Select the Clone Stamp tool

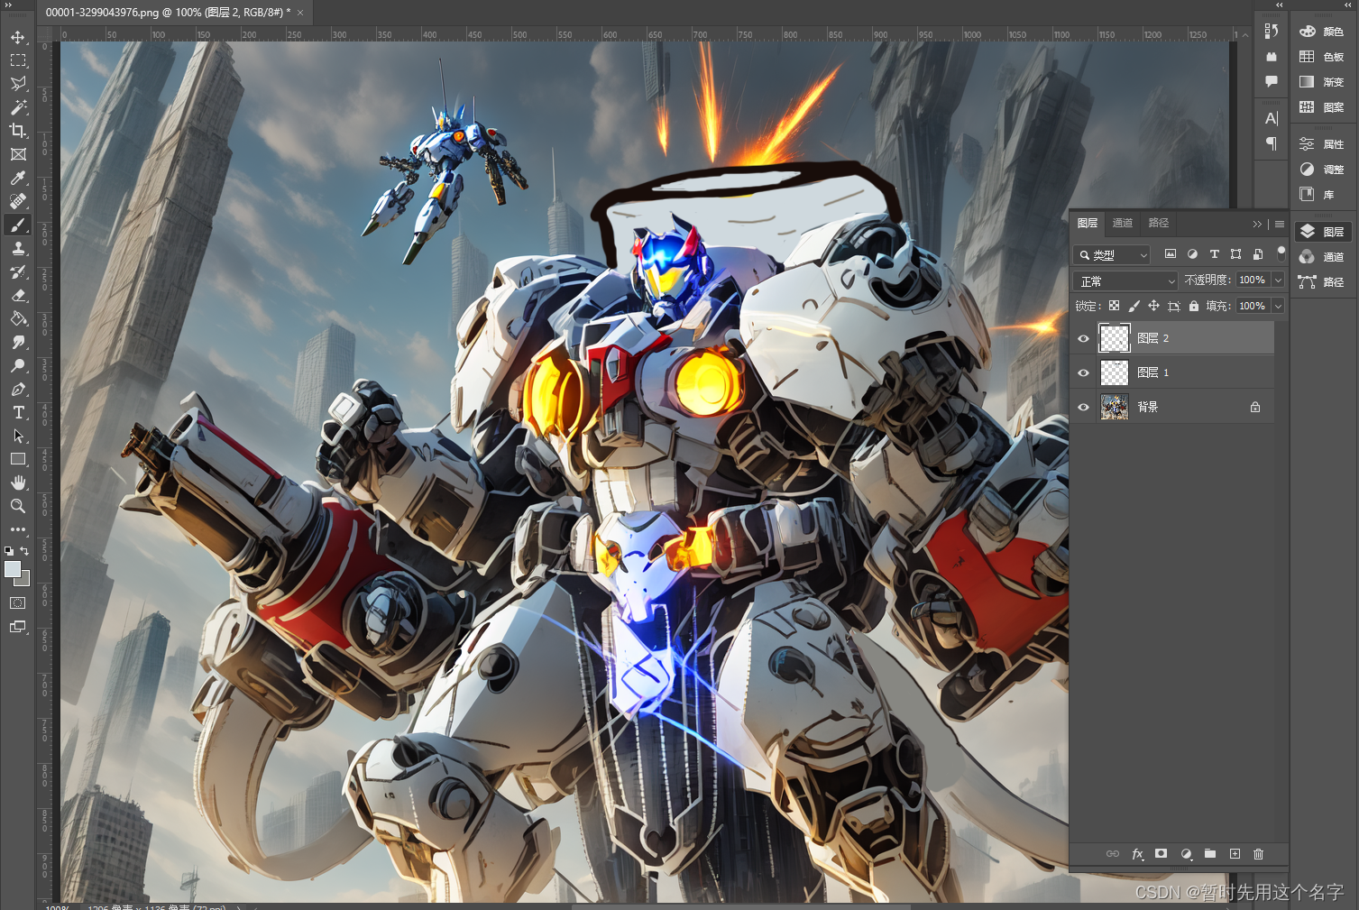(x=18, y=248)
